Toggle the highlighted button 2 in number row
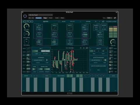The image size is (140, 105). (71, 76)
